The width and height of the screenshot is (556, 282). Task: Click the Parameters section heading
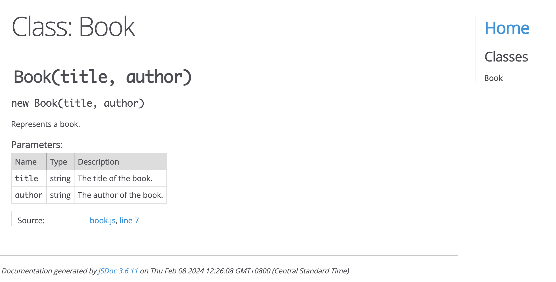(x=37, y=145)
